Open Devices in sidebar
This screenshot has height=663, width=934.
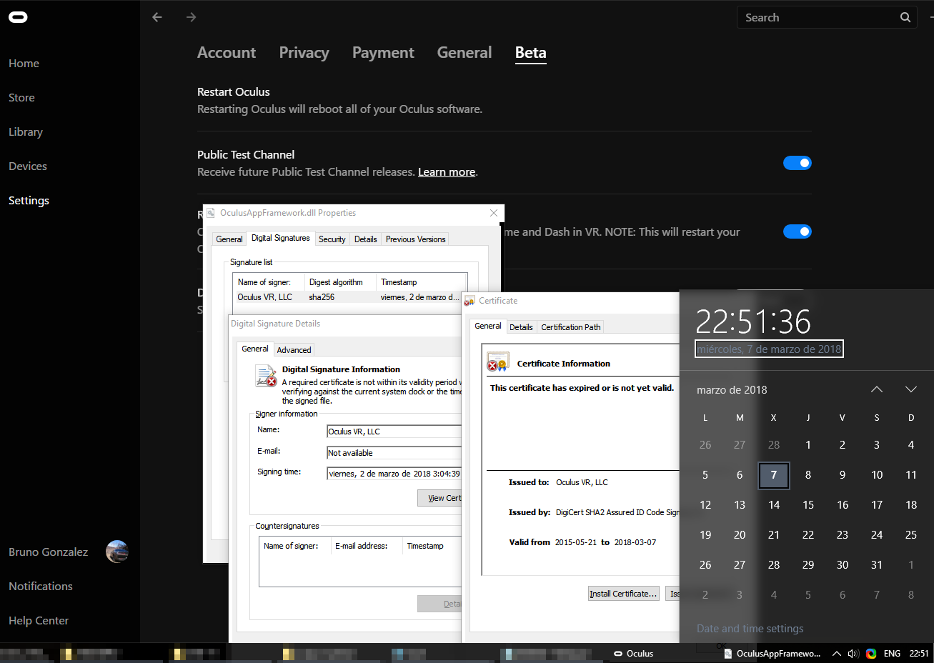pos(28,166)
